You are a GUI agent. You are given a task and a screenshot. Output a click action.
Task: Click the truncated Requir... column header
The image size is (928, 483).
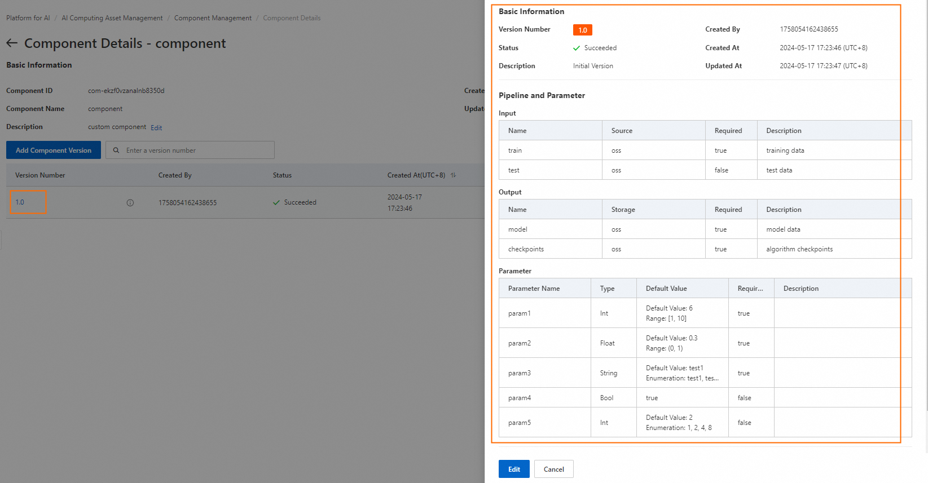click(x=750, y=289)
